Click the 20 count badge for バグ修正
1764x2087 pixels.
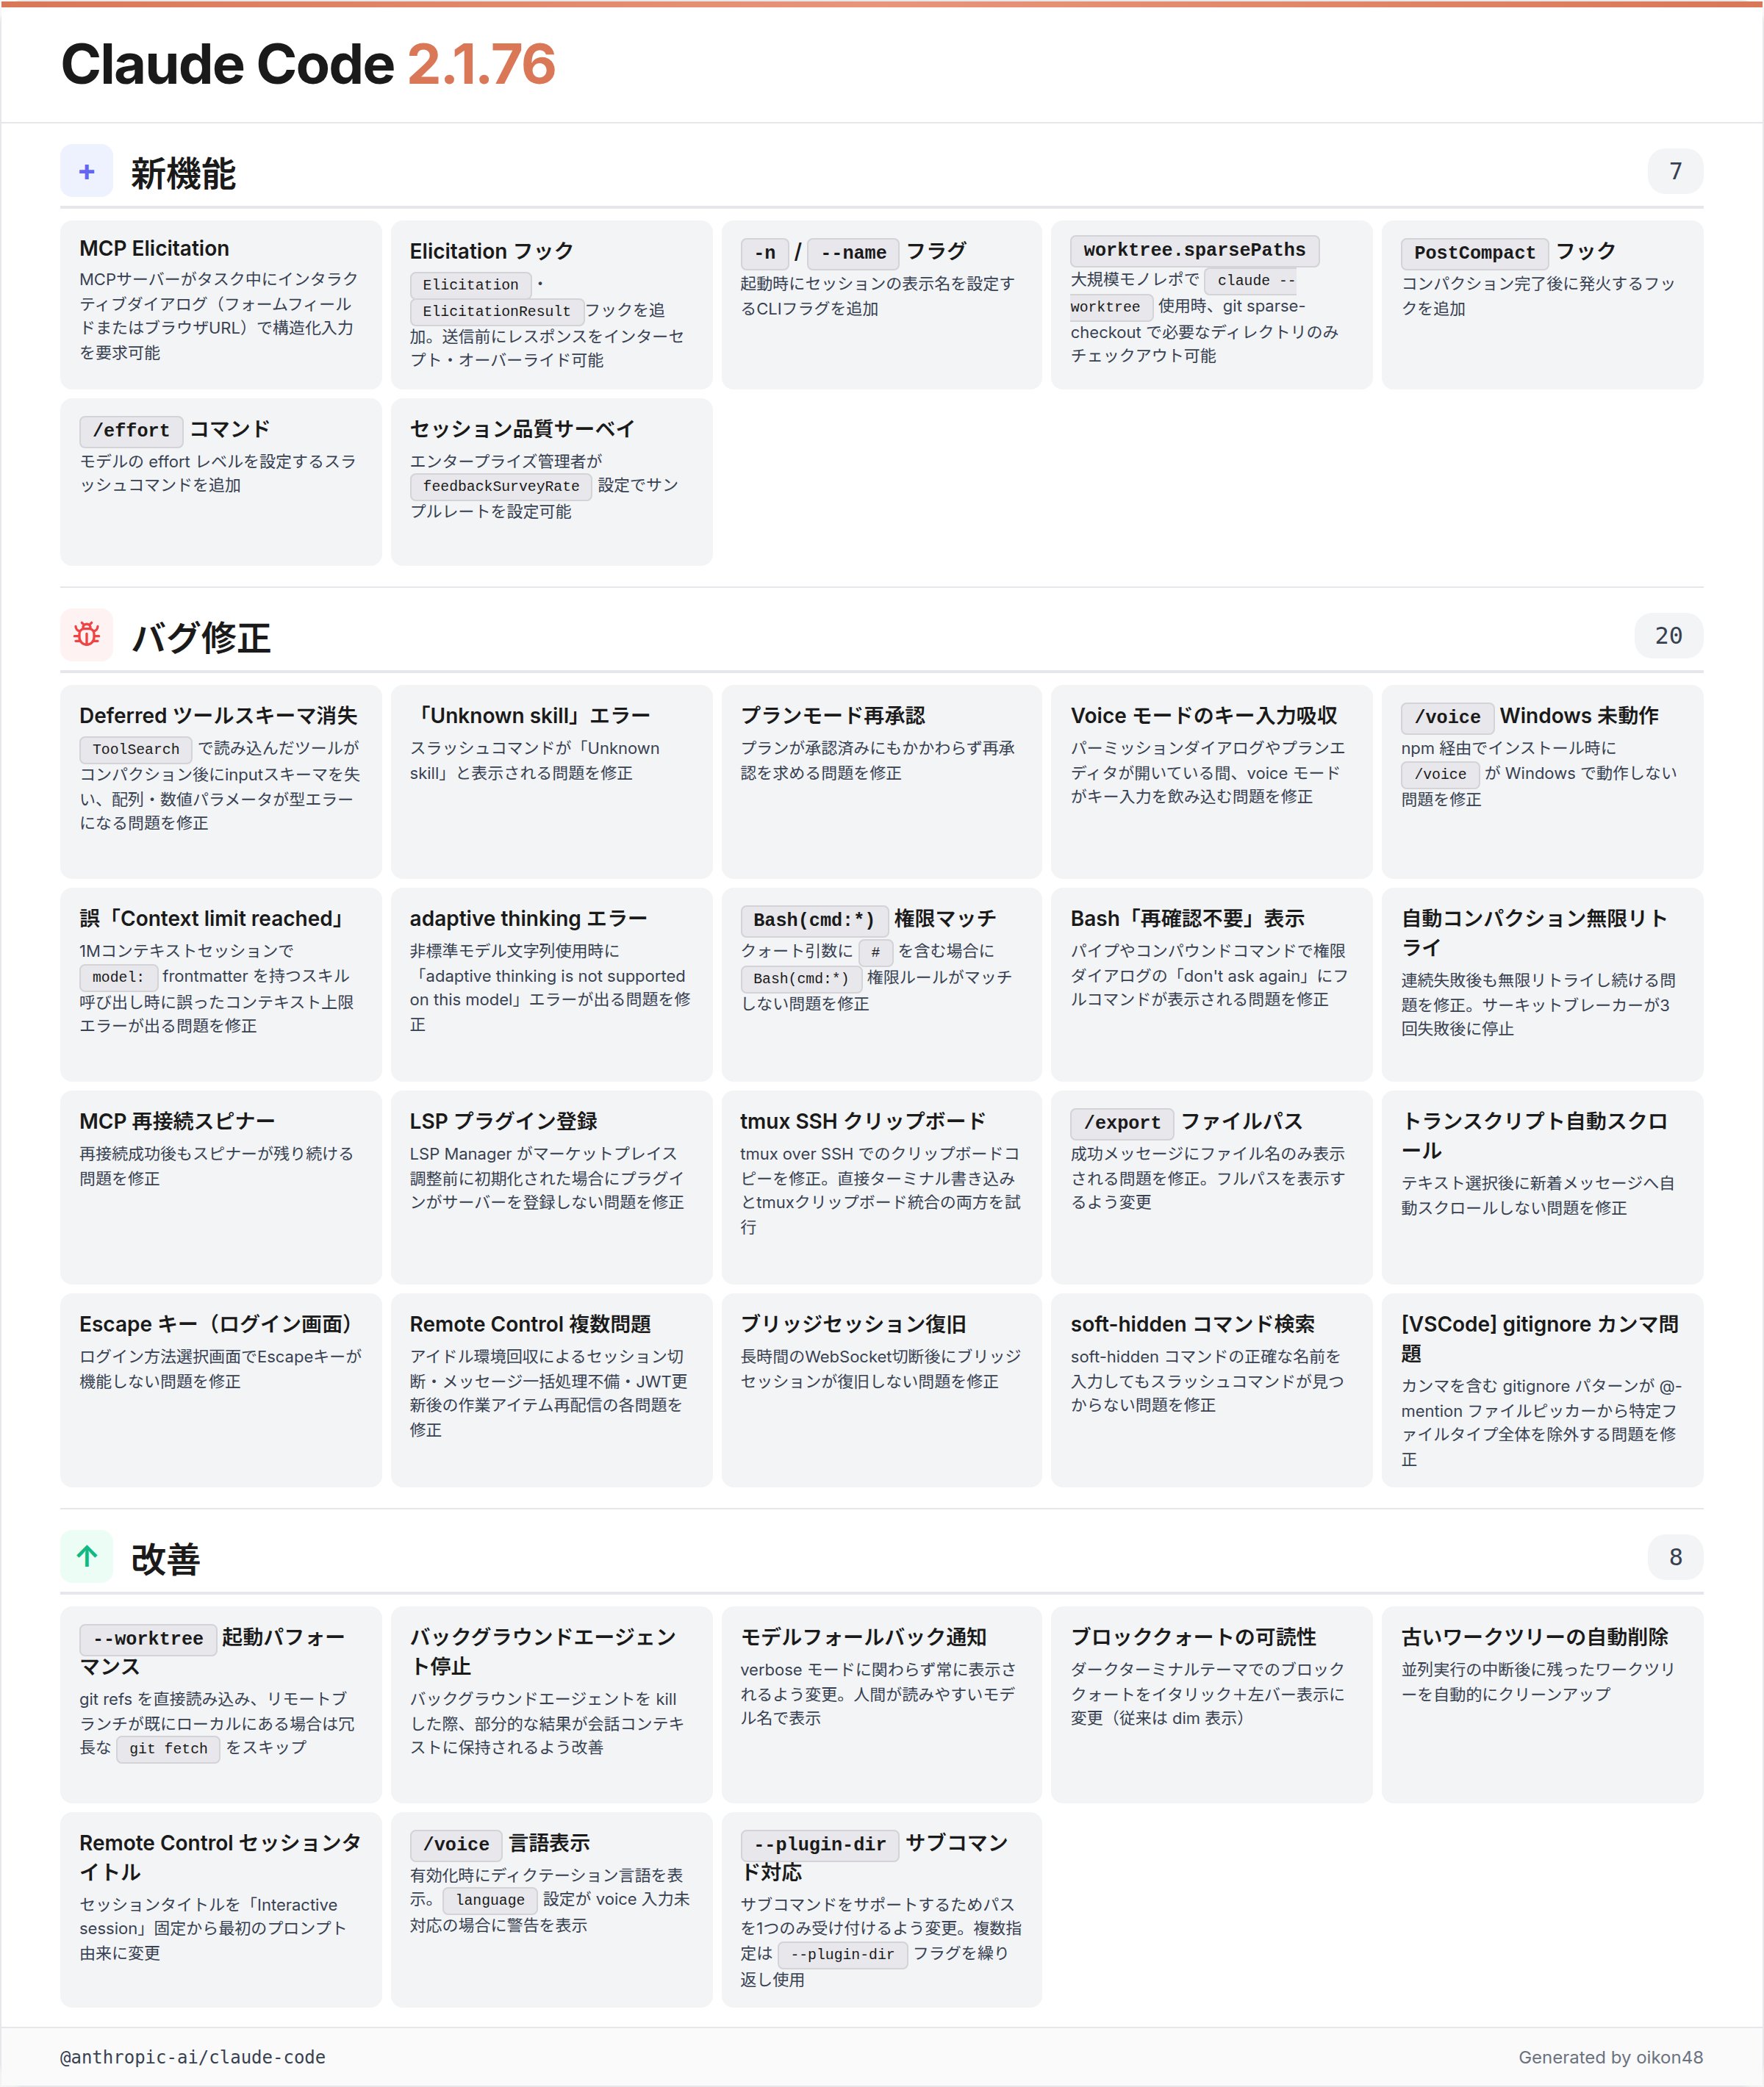pyautogui.click(x=1668, y=636)
